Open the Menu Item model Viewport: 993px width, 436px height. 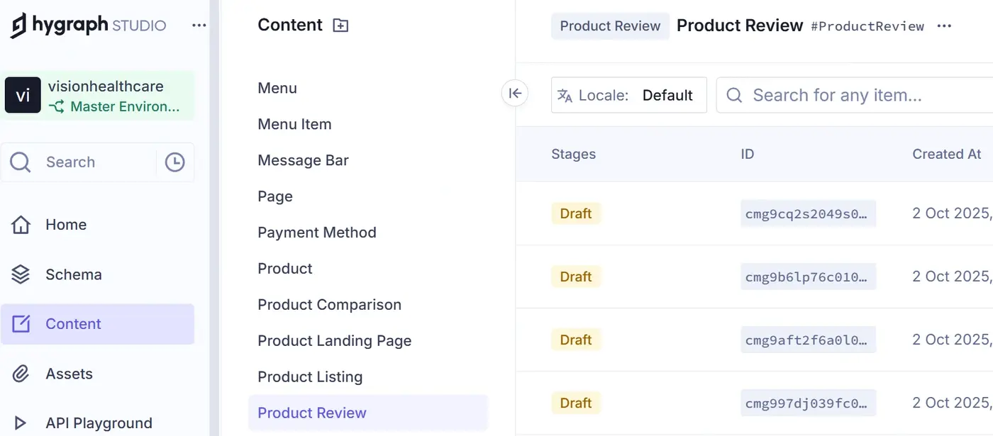(294, 125)
